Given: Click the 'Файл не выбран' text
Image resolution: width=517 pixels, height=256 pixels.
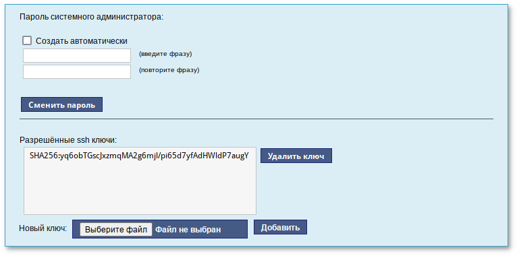Looking at the screenshot, I should click(188, 229).
